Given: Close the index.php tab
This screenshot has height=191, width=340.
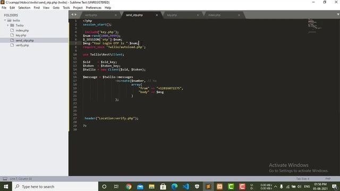Looking at the screenshot, I should 239,15.
